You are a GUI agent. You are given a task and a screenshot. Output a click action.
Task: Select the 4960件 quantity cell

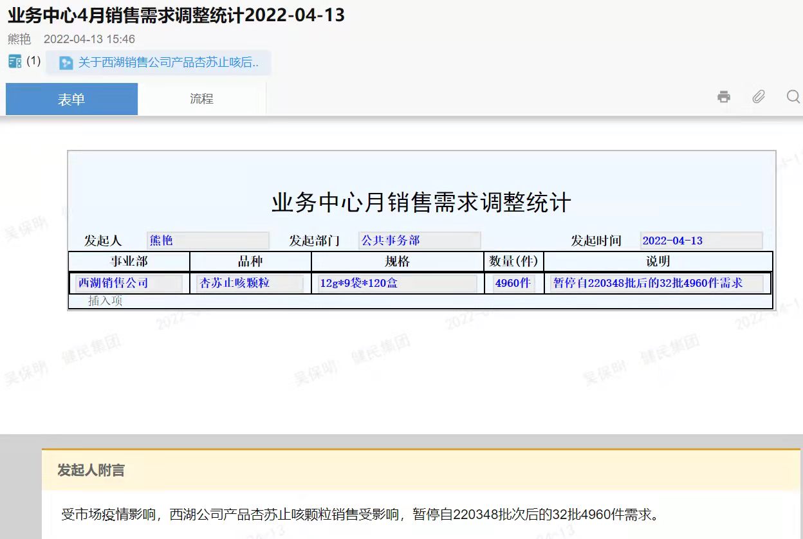pos(514,283)
